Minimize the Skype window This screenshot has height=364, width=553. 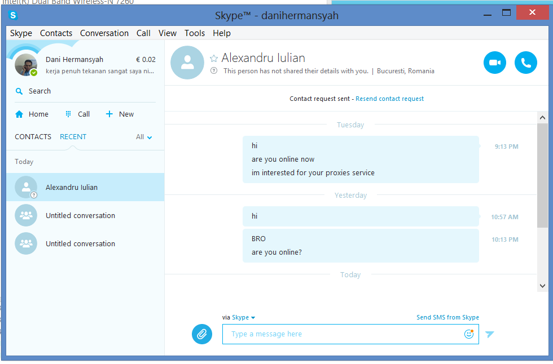tap(488, 15)
